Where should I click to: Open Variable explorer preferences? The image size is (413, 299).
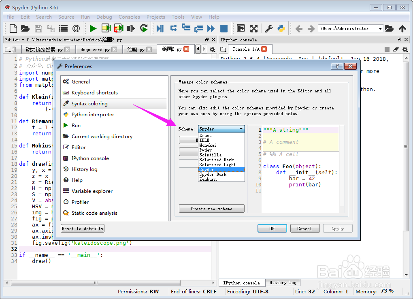click(114, 191)
